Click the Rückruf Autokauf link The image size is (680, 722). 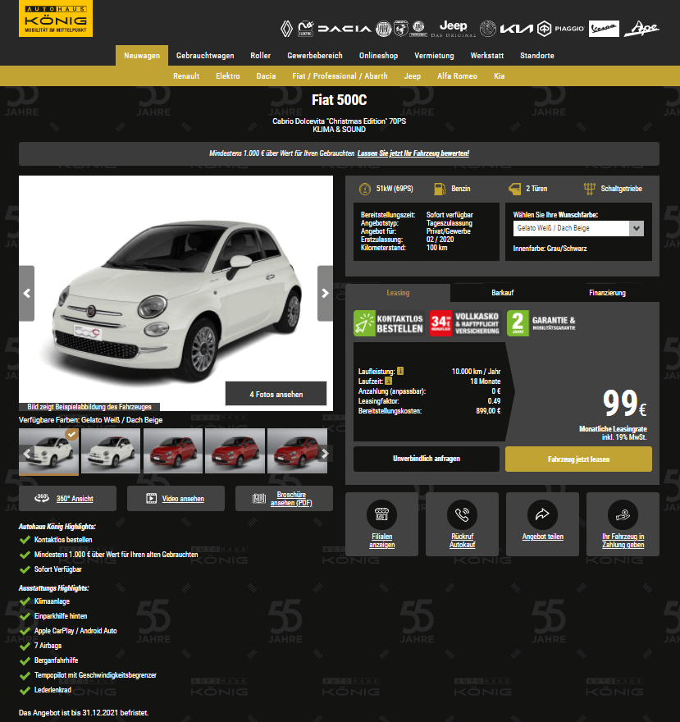point(463,541)
